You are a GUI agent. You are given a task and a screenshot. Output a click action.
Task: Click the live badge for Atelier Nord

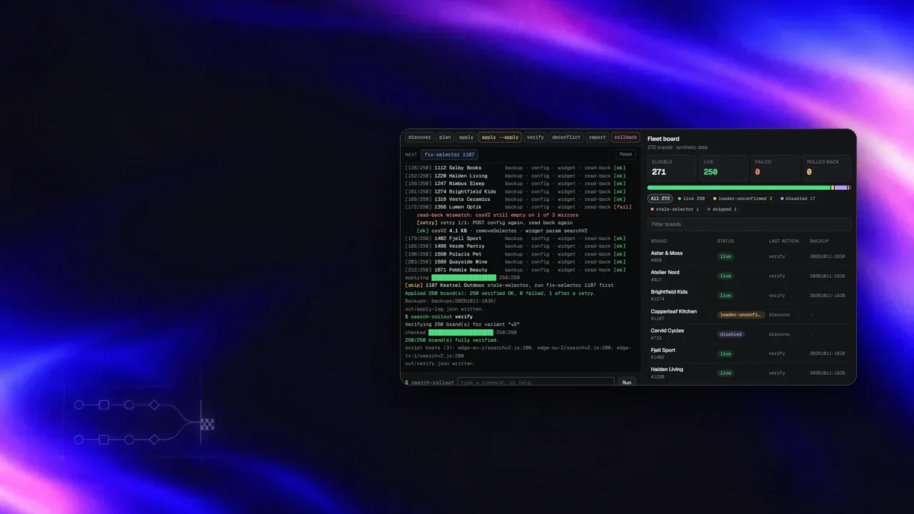725,276
